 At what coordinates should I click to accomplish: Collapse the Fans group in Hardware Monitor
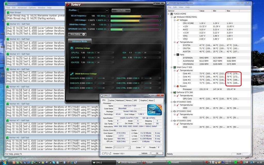pyautogui.click(x=175, y=55)
